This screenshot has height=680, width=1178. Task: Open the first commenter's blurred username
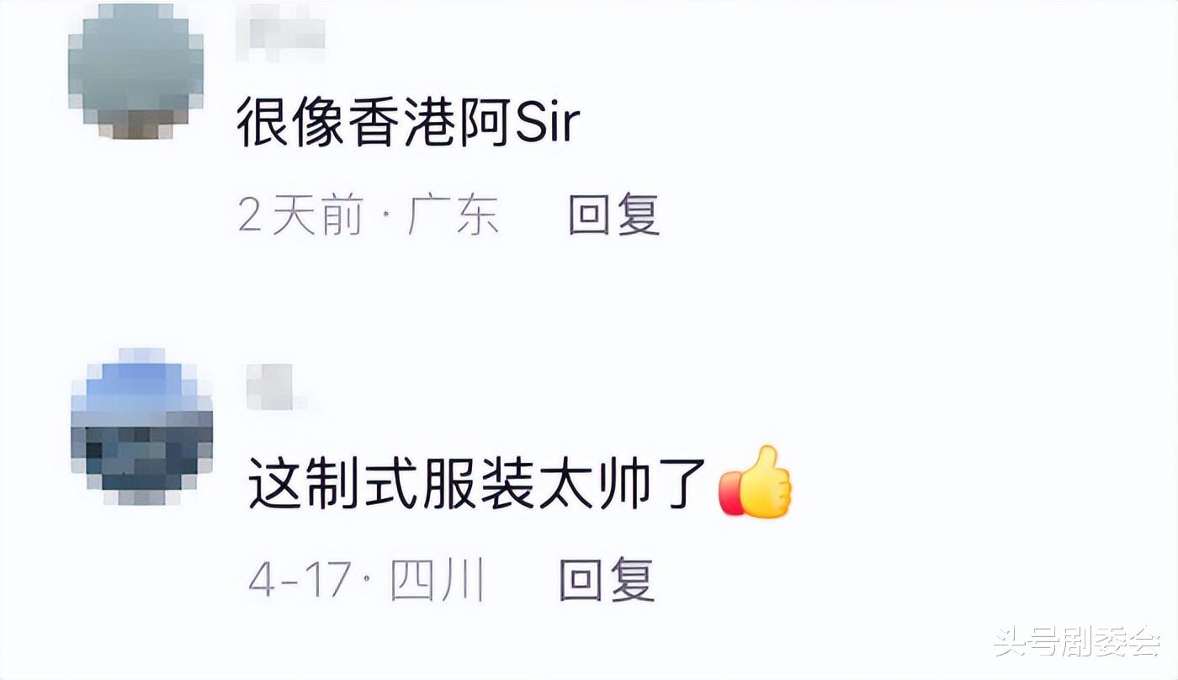click(x=280, y=33)
